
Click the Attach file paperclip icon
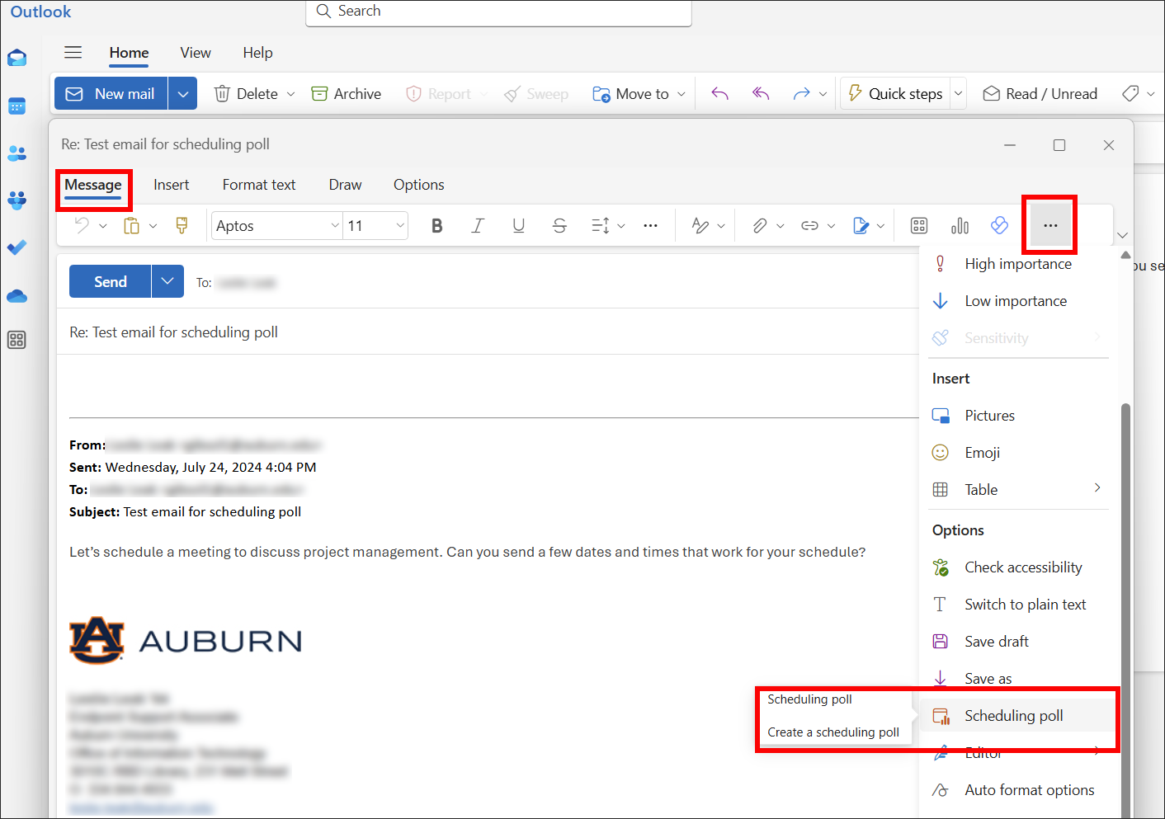tap(760, 226)
